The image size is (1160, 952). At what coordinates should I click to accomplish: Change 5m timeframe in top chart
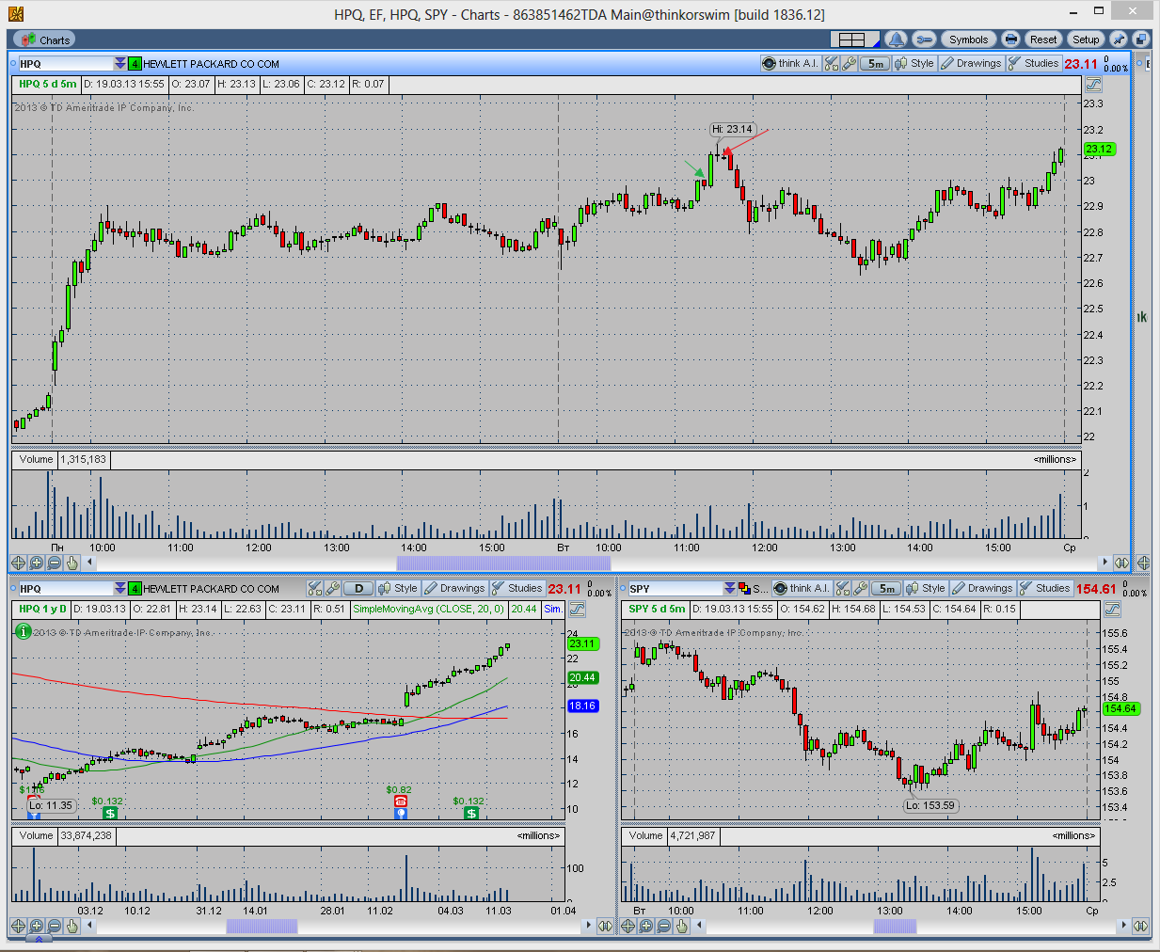(875, 63)
